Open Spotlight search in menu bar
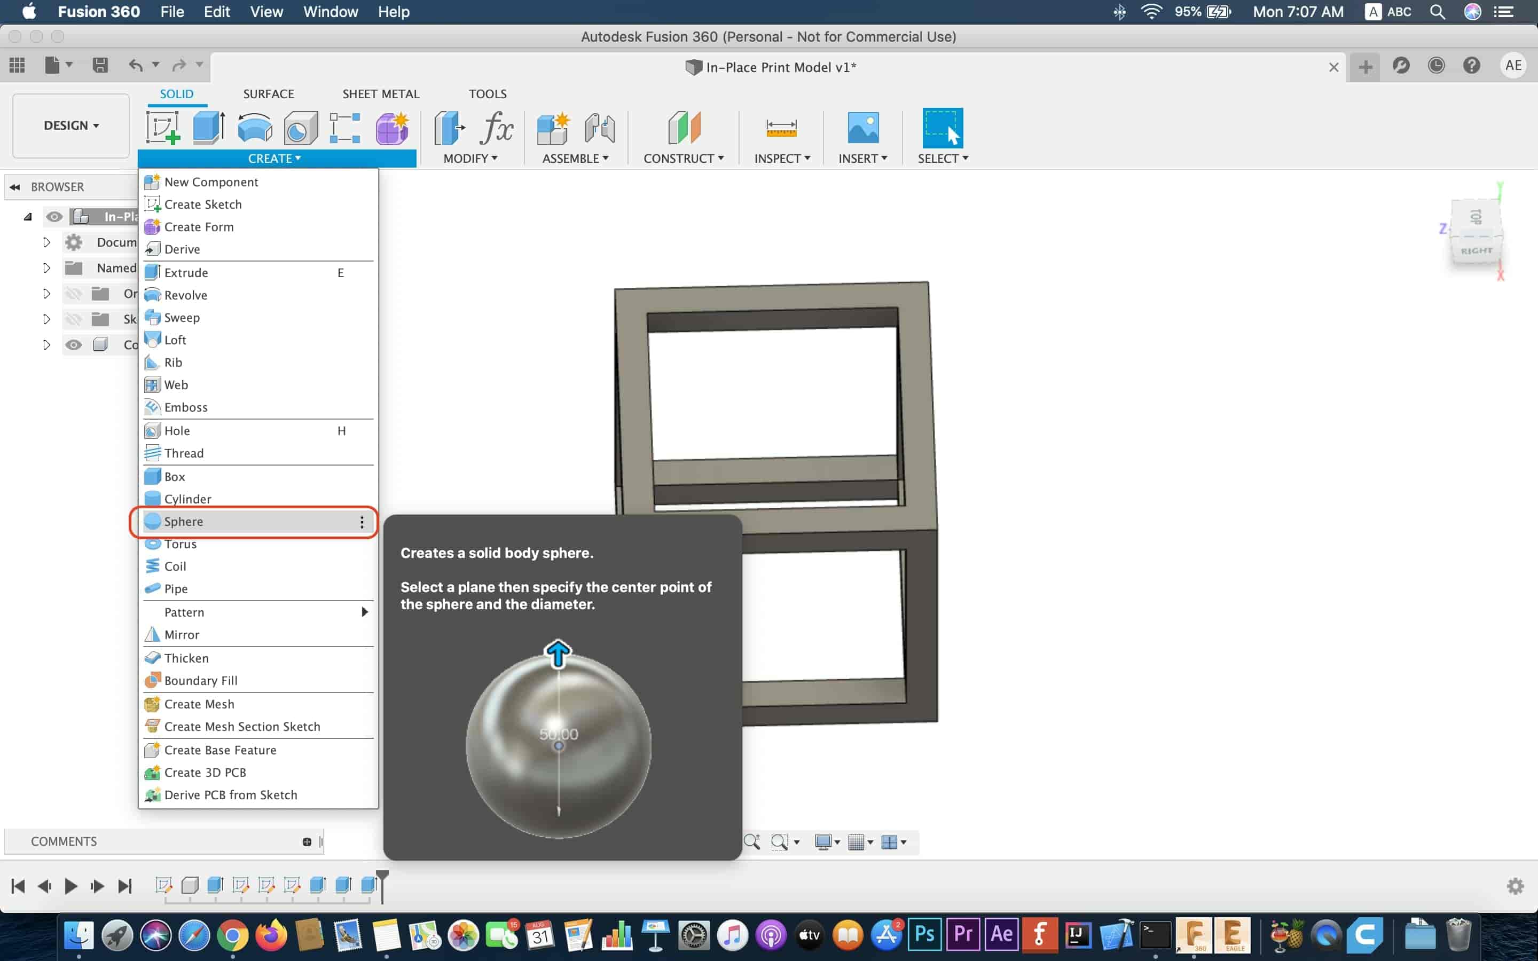Image resolution: width=1538 pixels, height=961 pixels. (x=1437, y=11)
